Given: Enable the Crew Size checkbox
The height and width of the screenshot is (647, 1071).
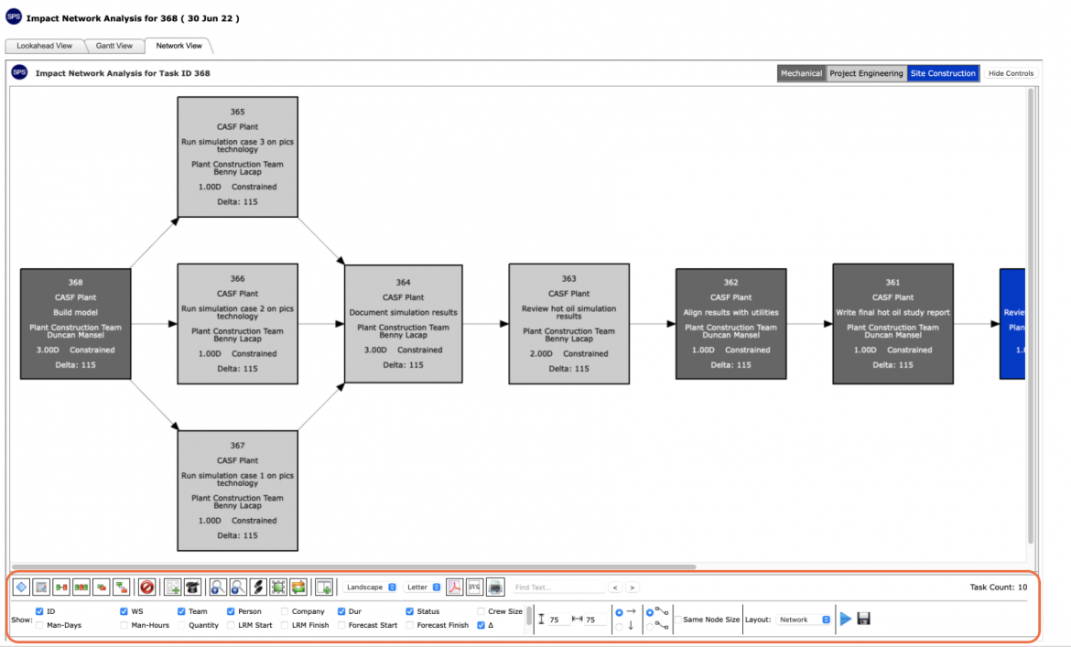Looking at the screenshot, I should click(481, 611).
